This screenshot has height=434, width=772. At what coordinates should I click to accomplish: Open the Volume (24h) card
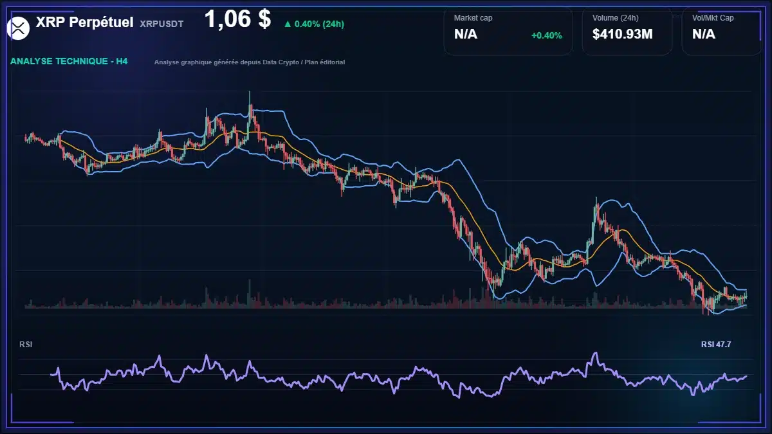click(x=627, y=32)
